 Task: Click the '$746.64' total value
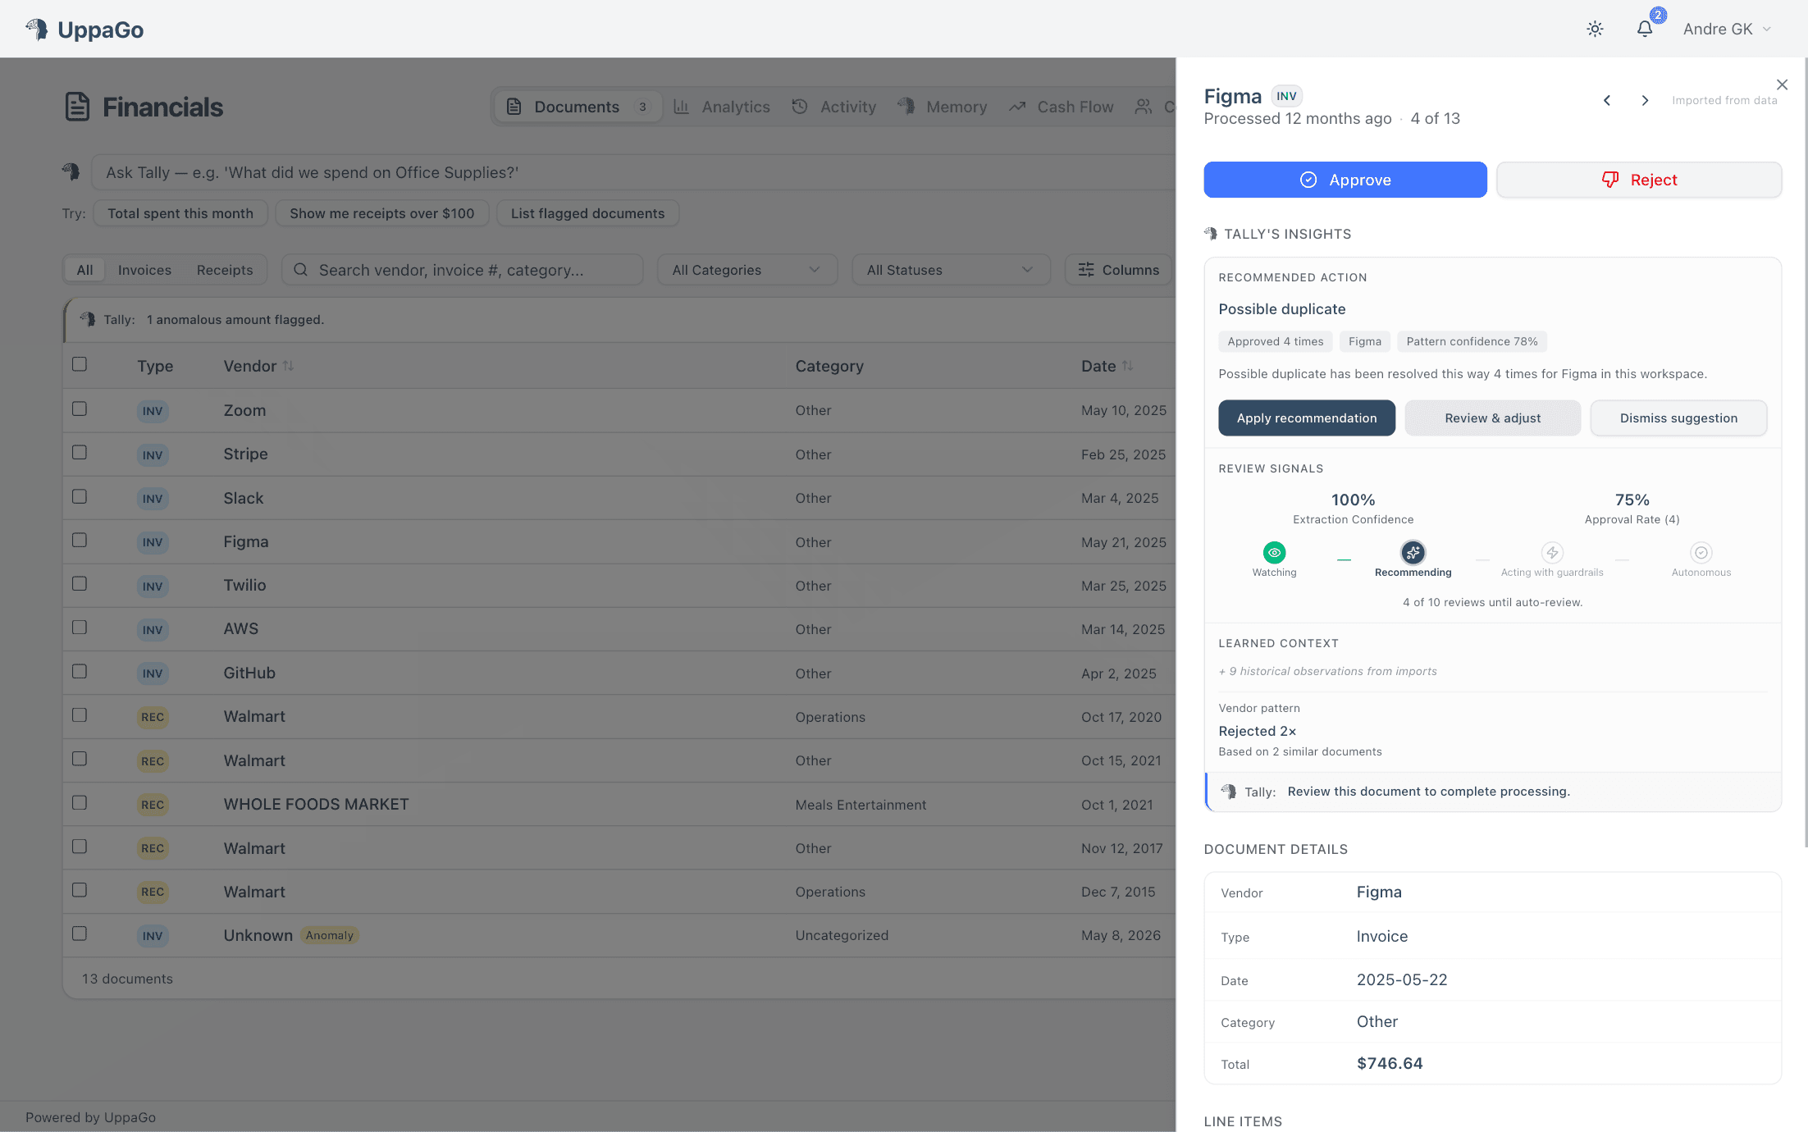point(1390,1064)
